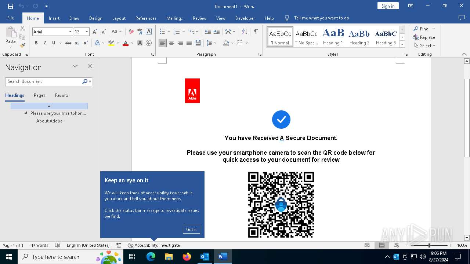Align text to the right
The image size is (470, 264).
(180, 43)
